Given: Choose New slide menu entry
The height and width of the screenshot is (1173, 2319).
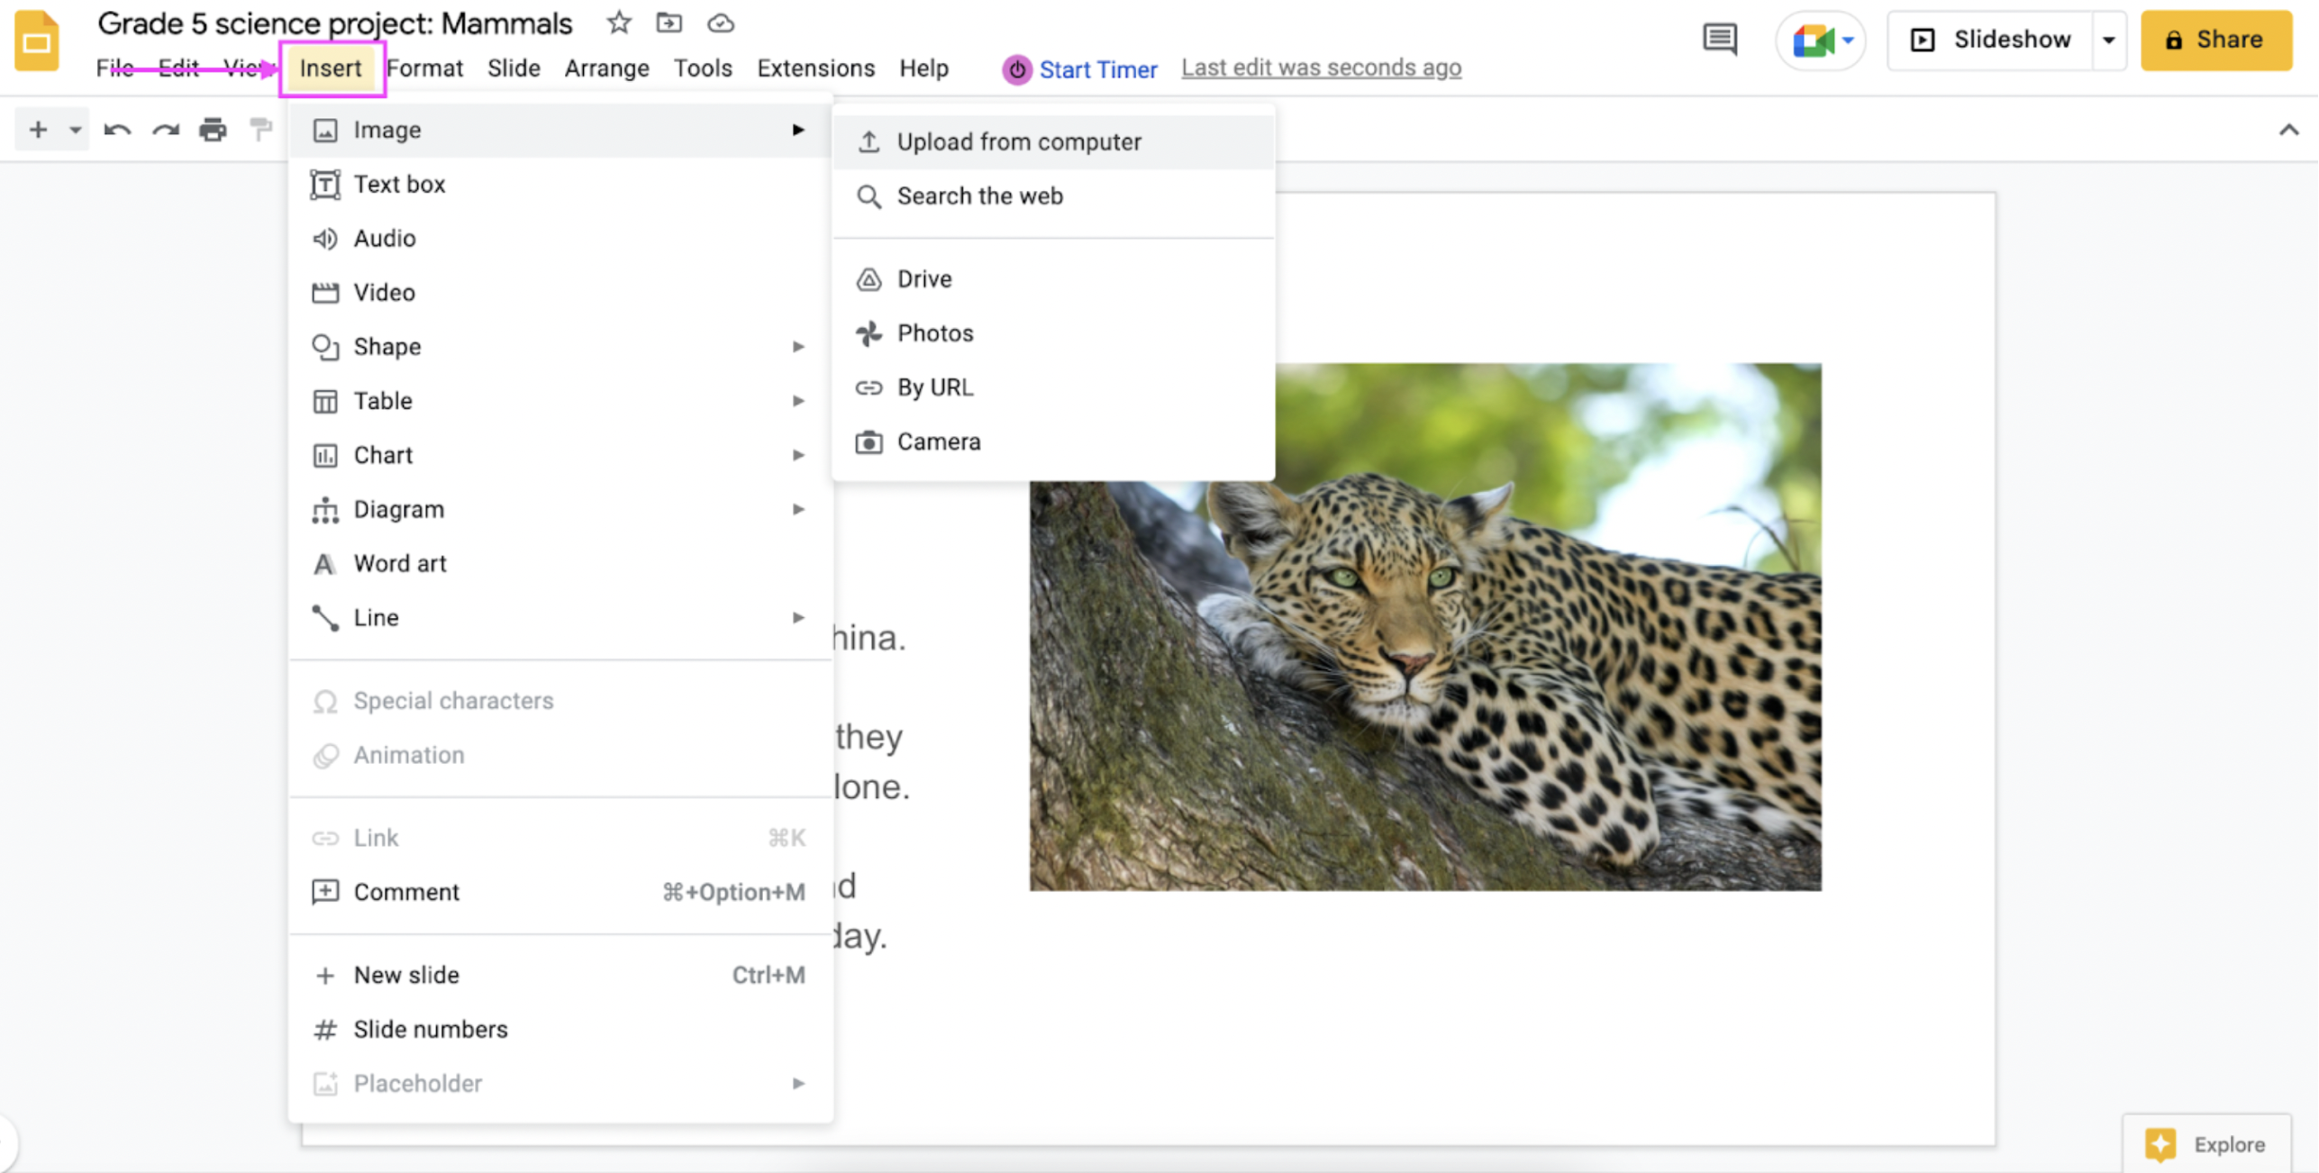Looking at the screenshot, I should (x=560, y=975).
